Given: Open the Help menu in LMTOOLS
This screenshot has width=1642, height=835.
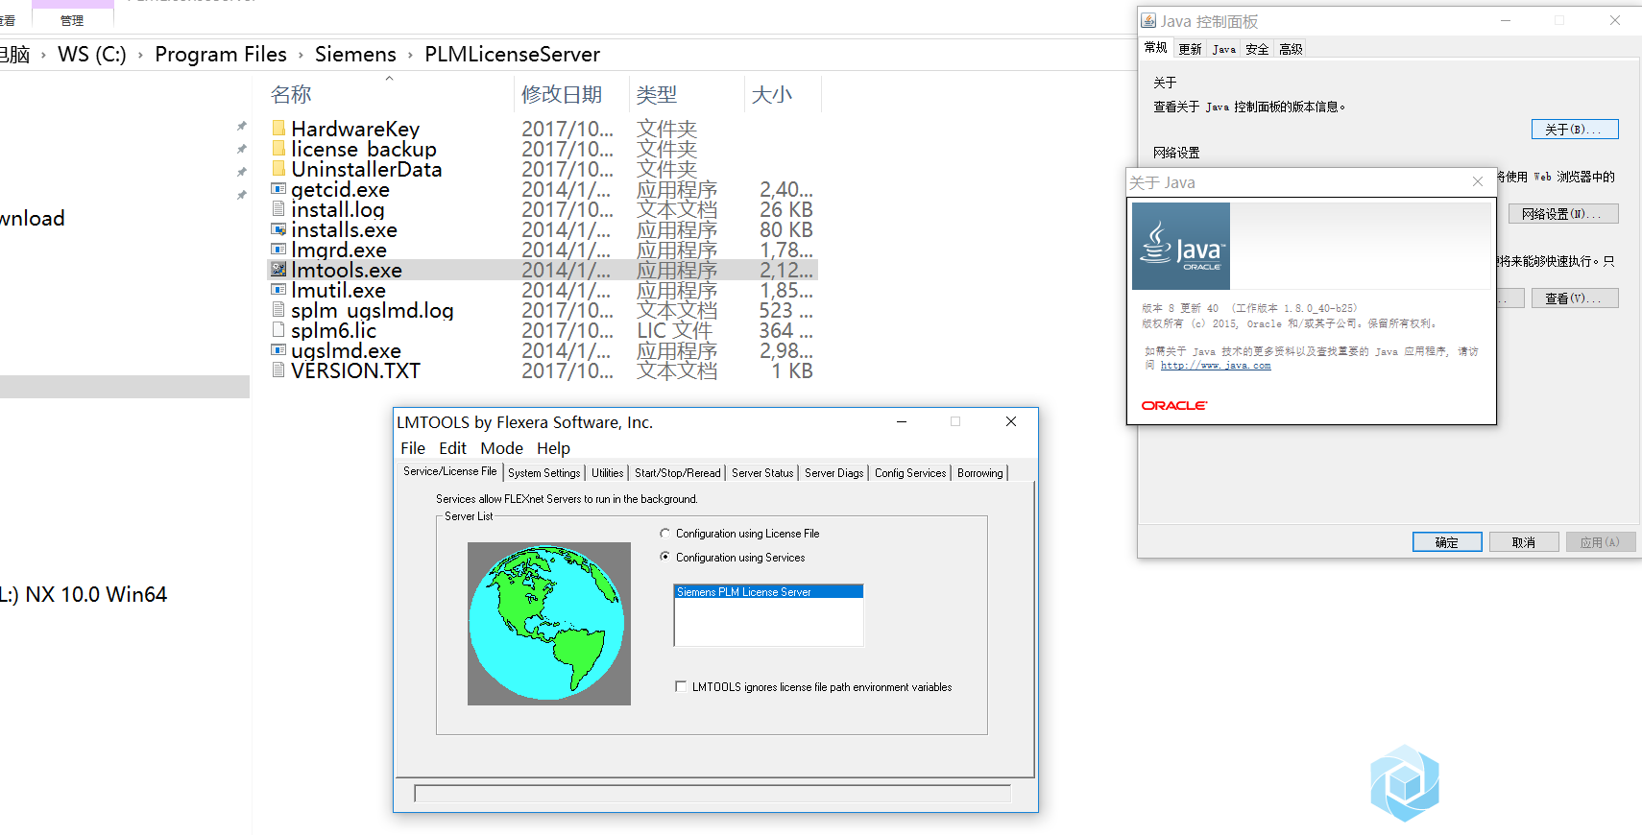Looking at the screenshot, I should click(x=553, y=448).
